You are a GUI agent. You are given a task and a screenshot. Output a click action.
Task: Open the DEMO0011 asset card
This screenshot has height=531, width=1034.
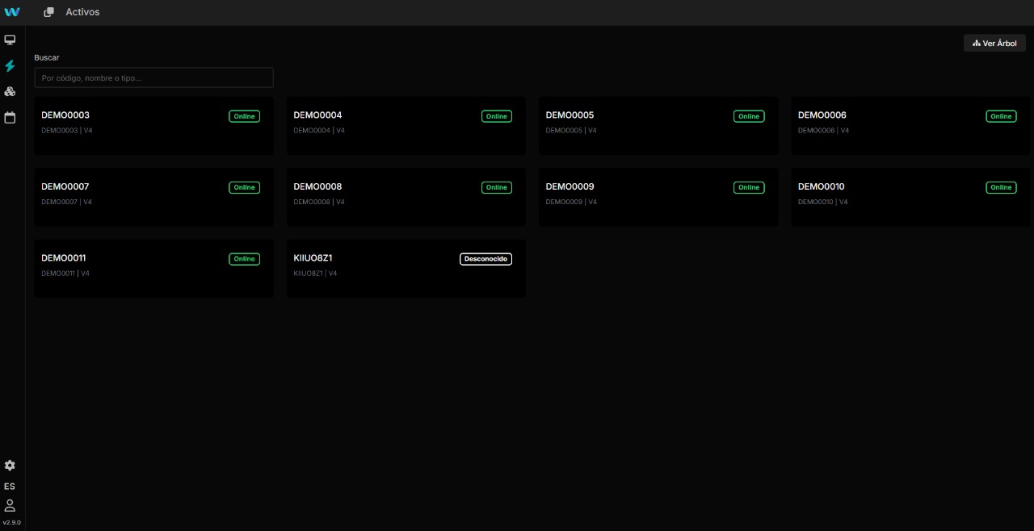point(153,268)
